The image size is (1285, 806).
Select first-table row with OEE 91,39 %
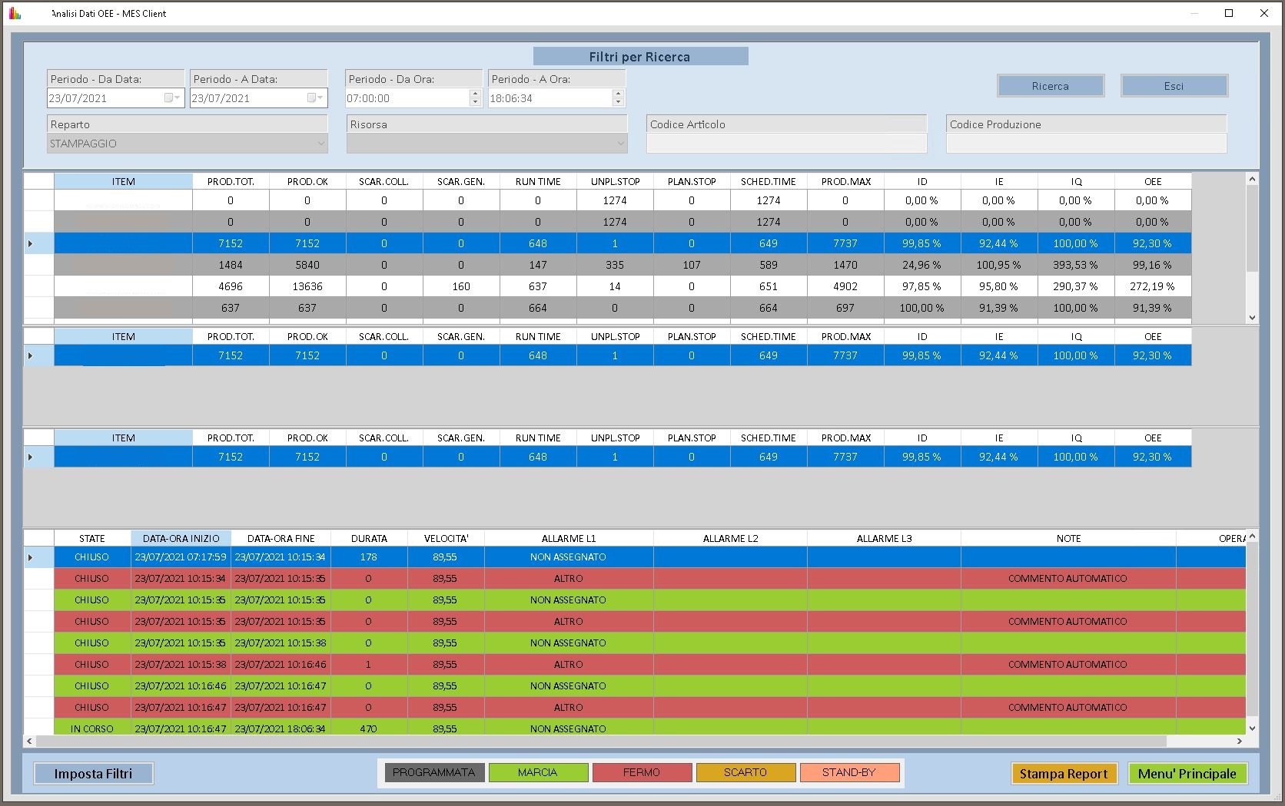click(607, 308)
